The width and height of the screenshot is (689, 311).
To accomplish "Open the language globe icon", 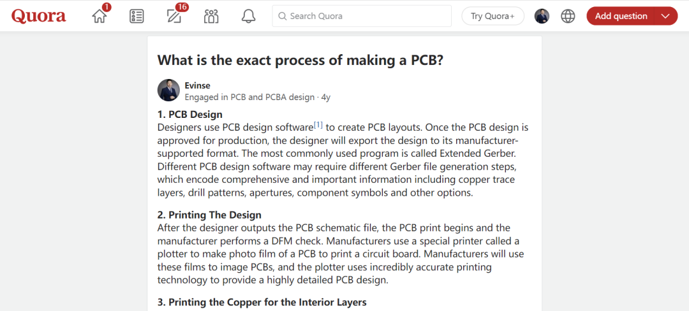I will (x=568, y=16).
